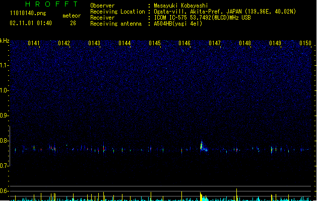Click the 1.0 kHz frequency axis label
317x201 pixels.
(4, 90)
